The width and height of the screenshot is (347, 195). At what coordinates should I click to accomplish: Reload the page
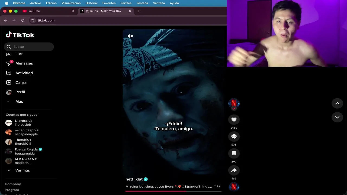tap(23, 20)
